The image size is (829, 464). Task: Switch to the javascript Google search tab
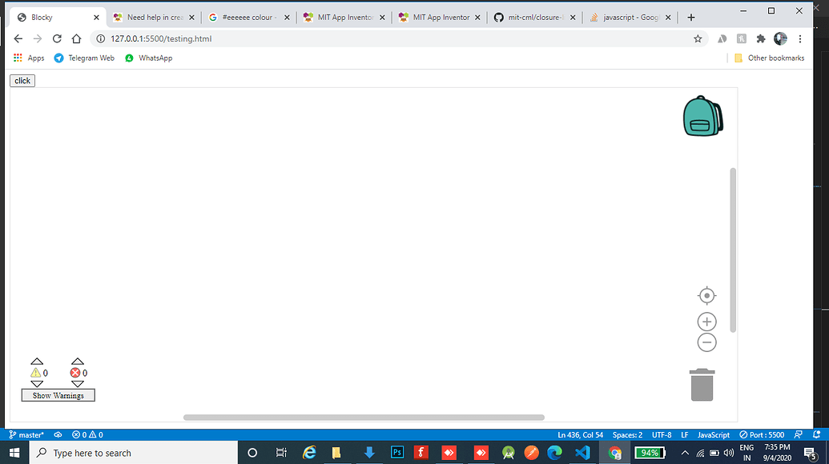tap(630, 16)
